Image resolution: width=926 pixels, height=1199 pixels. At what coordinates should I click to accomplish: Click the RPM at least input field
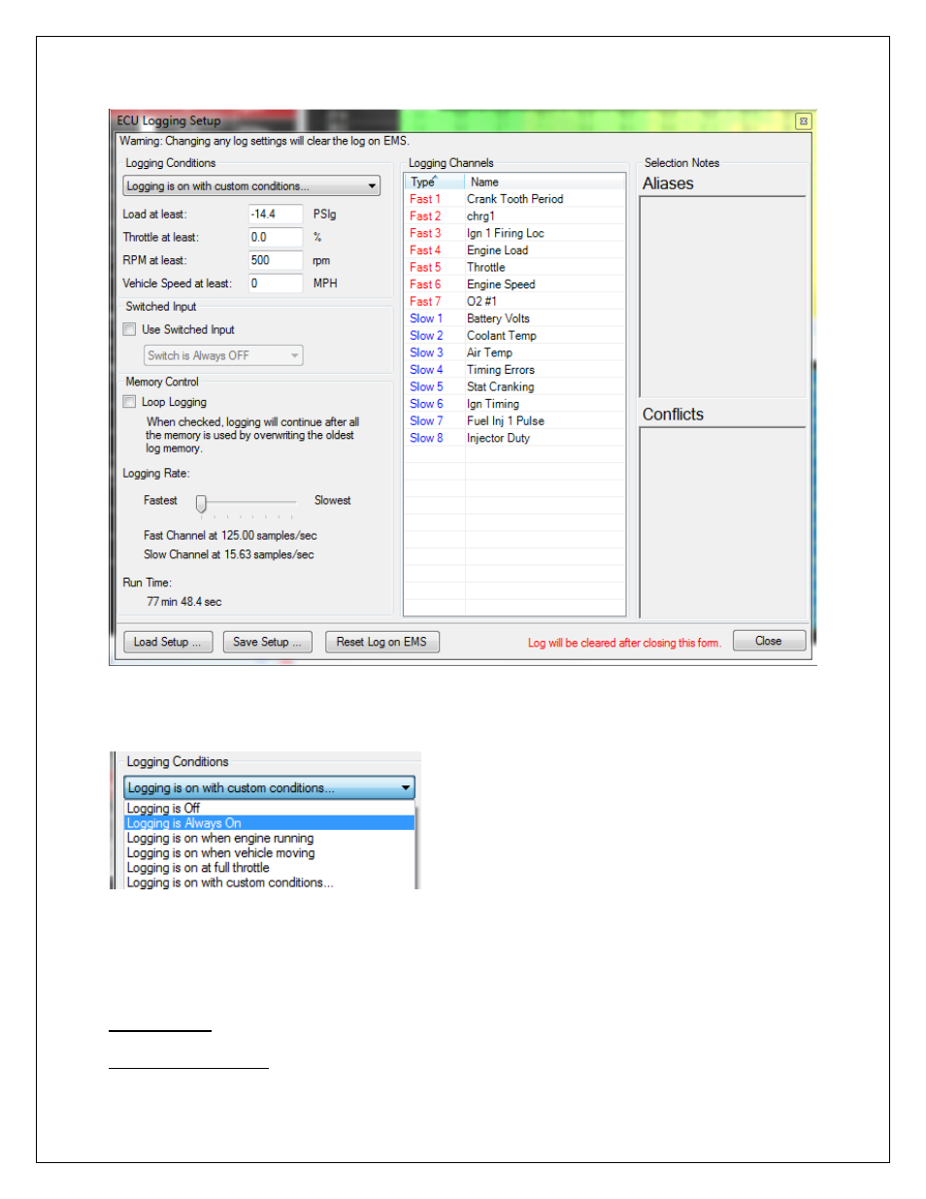click(x=276, y=260)
